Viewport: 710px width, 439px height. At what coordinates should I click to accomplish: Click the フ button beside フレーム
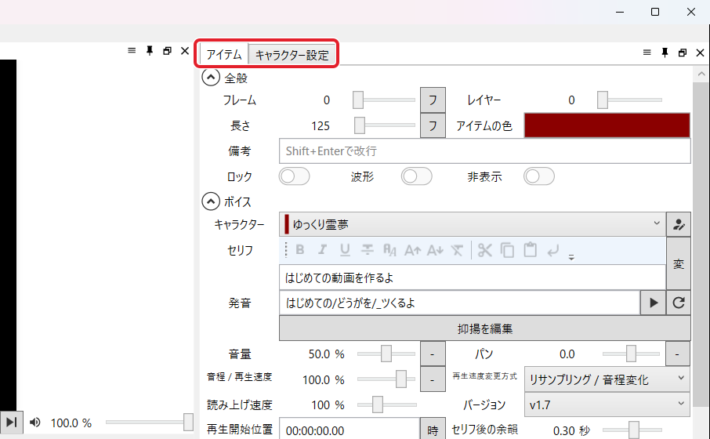pyautogui.click(x=433, y=100)
